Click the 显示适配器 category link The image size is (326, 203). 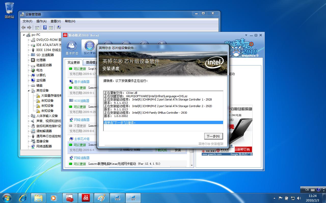pyautogui.click(x=82, y=82)
